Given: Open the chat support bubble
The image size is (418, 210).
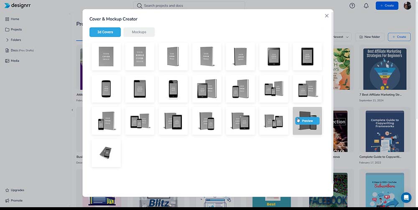Looking at the screenshot, I should tap(406, 197).
